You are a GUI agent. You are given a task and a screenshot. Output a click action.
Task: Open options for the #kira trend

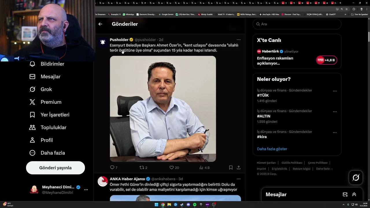pyautogui.click(x=335, y=133)
